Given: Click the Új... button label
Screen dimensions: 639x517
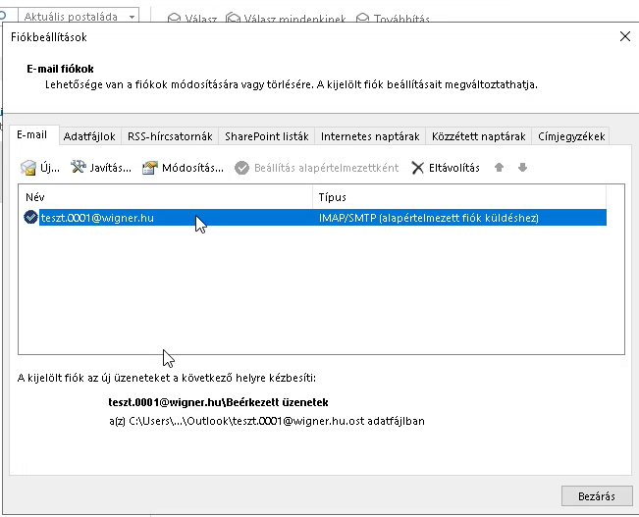Looking at the screenshot, I should 50,168.
